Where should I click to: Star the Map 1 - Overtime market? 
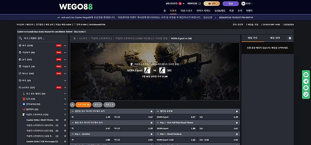[x=152, y=134]
